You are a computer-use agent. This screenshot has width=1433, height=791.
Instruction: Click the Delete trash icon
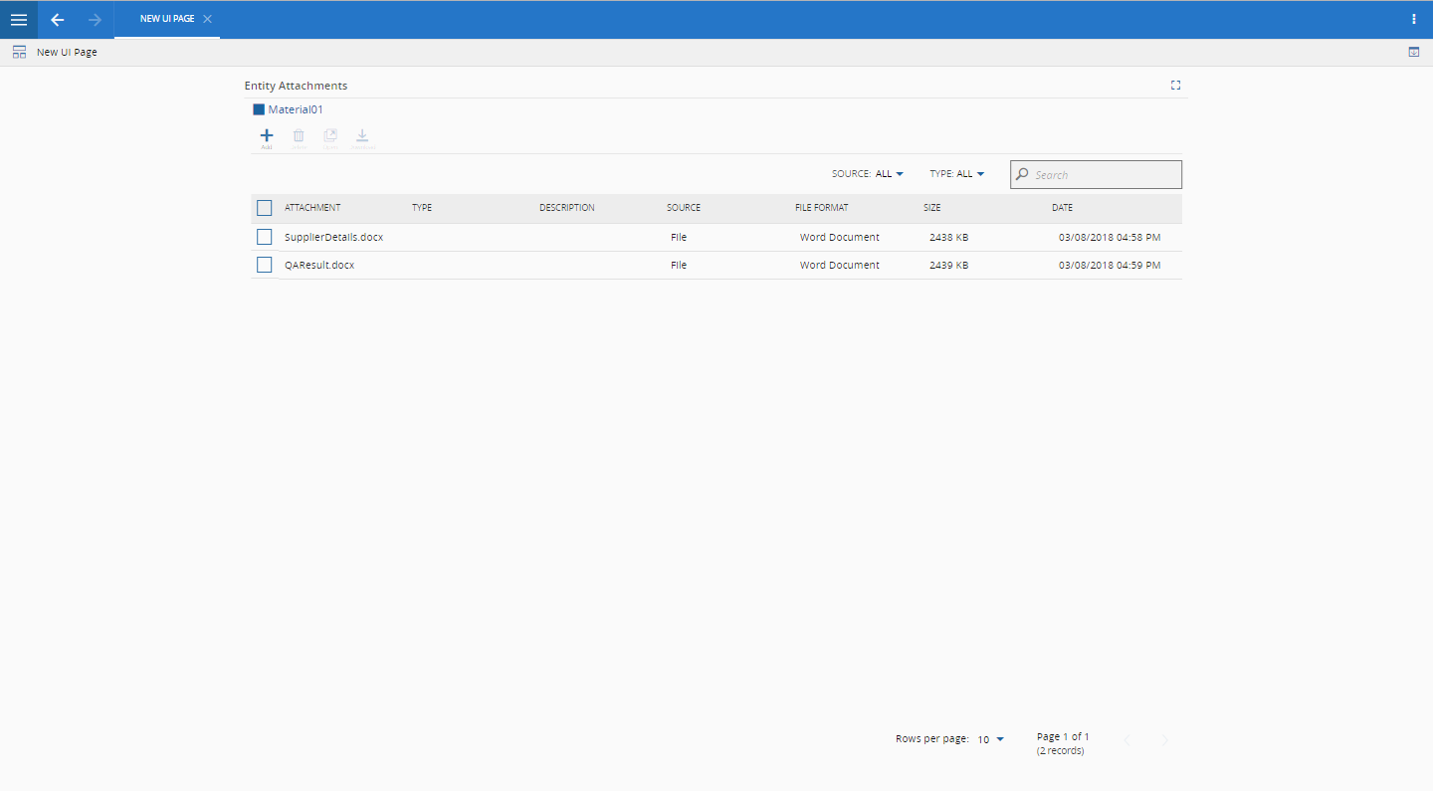(x=299, y=137)
